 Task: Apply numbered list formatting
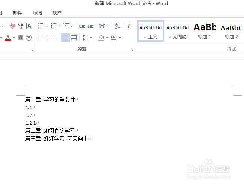point(54,26)
